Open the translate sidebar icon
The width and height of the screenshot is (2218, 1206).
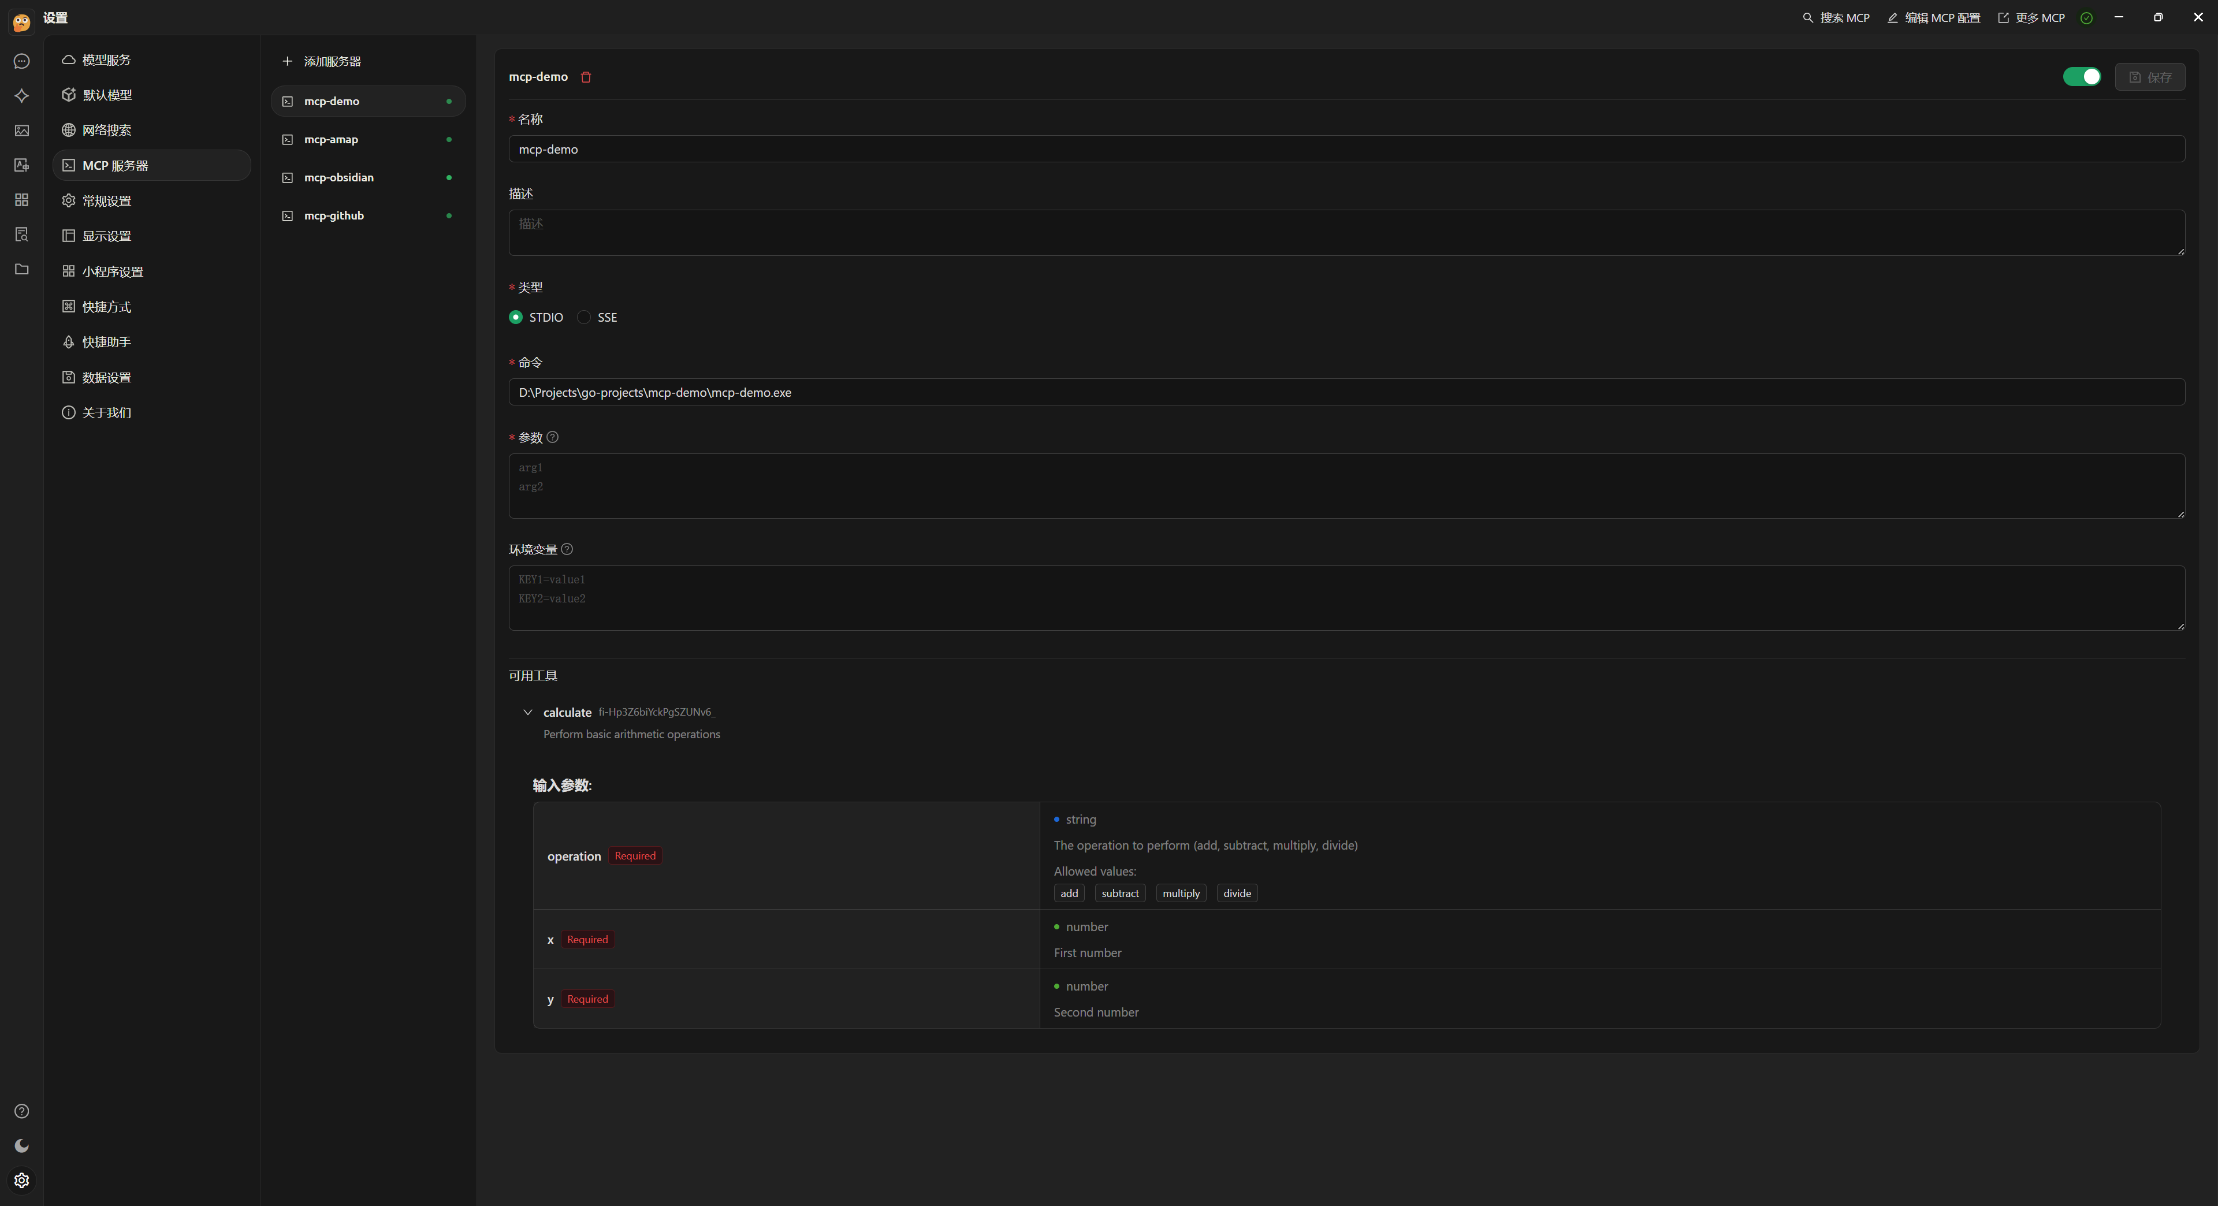click(x=21, y=165)
